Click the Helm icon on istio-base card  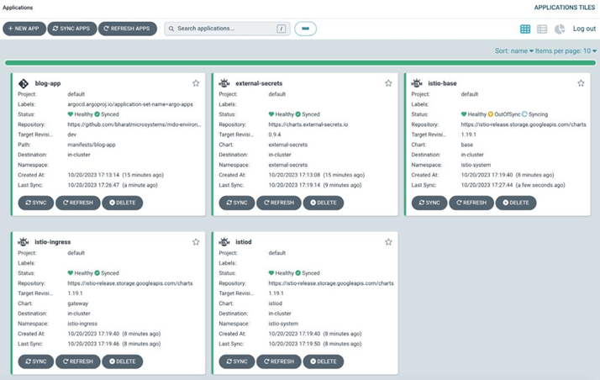pyautogui.click(x=417, y=83)
